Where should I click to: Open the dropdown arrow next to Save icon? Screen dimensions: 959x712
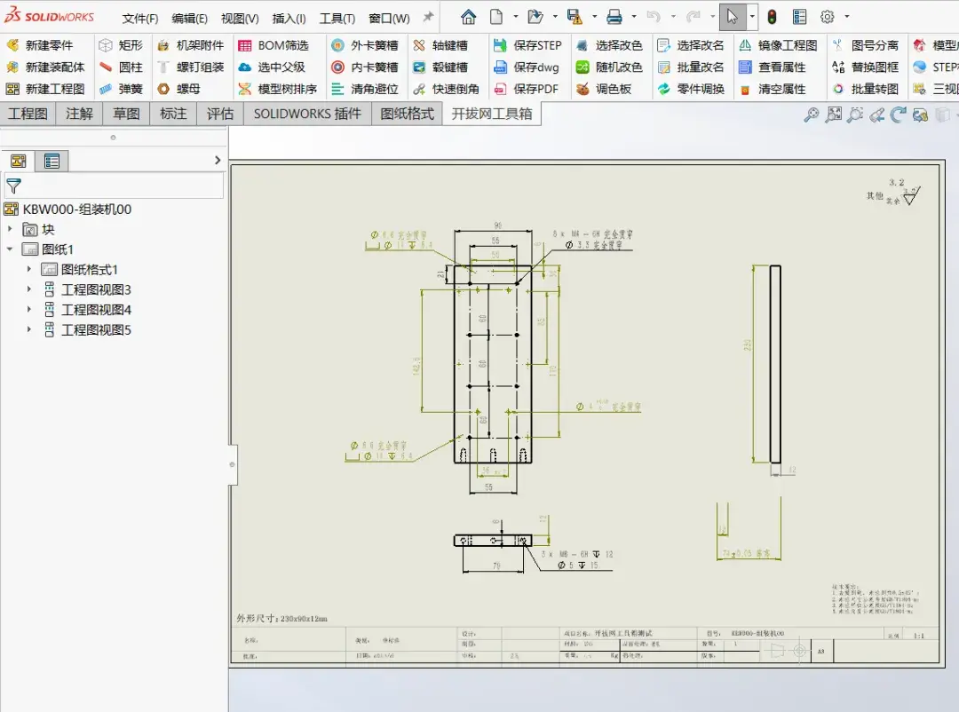594,17
